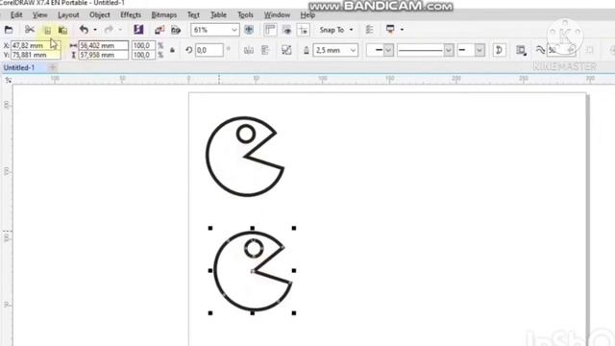Toggle Show grid button
The width and height of the screenshot is (615, 346).
286,30
